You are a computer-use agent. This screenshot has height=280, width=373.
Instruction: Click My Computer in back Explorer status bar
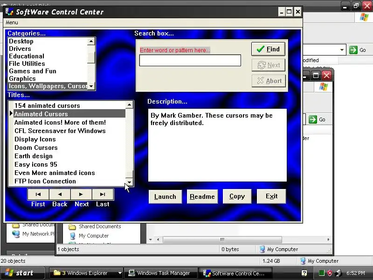point(319,261)
